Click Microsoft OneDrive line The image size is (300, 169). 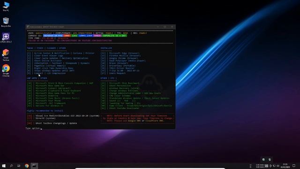coord(43,96)
